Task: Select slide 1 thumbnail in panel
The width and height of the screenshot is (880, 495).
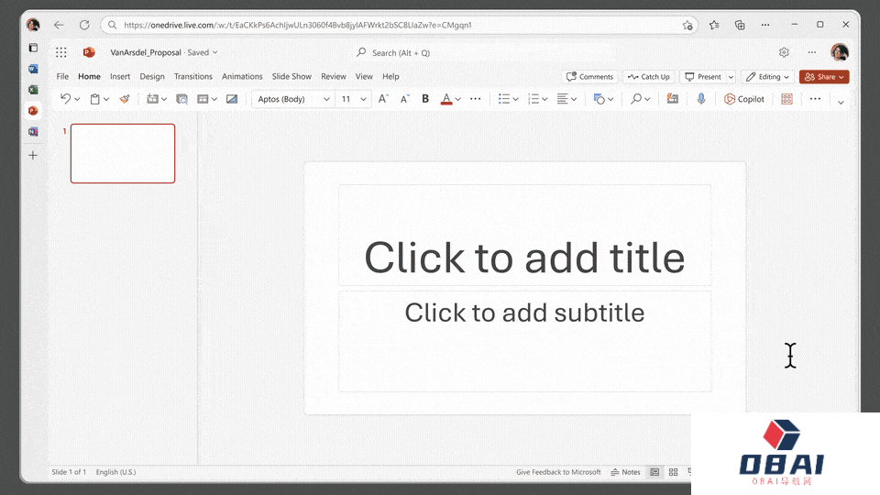Action: click(x=123, y=153)
